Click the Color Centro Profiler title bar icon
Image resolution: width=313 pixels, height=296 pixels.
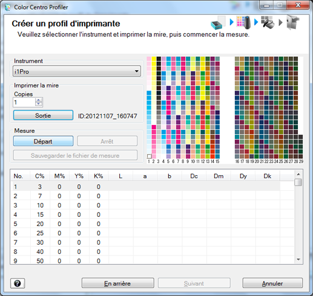tap(8, 7)
